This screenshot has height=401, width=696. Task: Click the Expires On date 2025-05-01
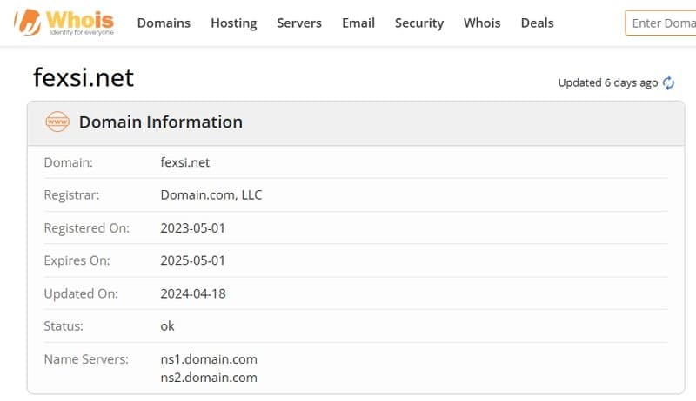pos(192,260)
